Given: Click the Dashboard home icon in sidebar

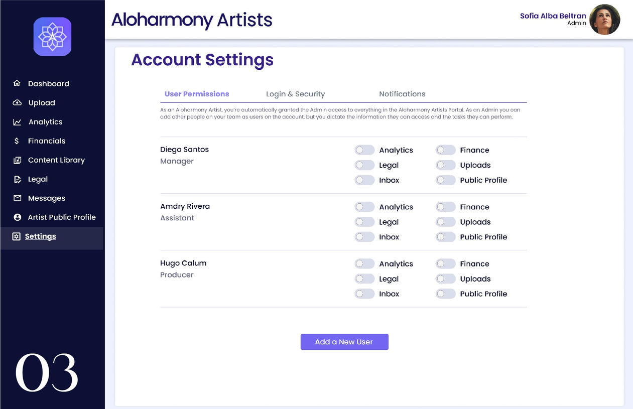Looking at the screenshot, I should point(17,83).
